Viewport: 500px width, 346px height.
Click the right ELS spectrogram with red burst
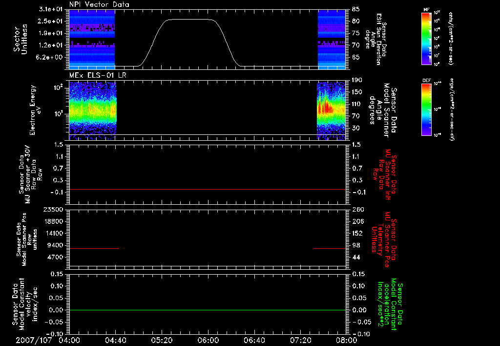tap(331, 110)
